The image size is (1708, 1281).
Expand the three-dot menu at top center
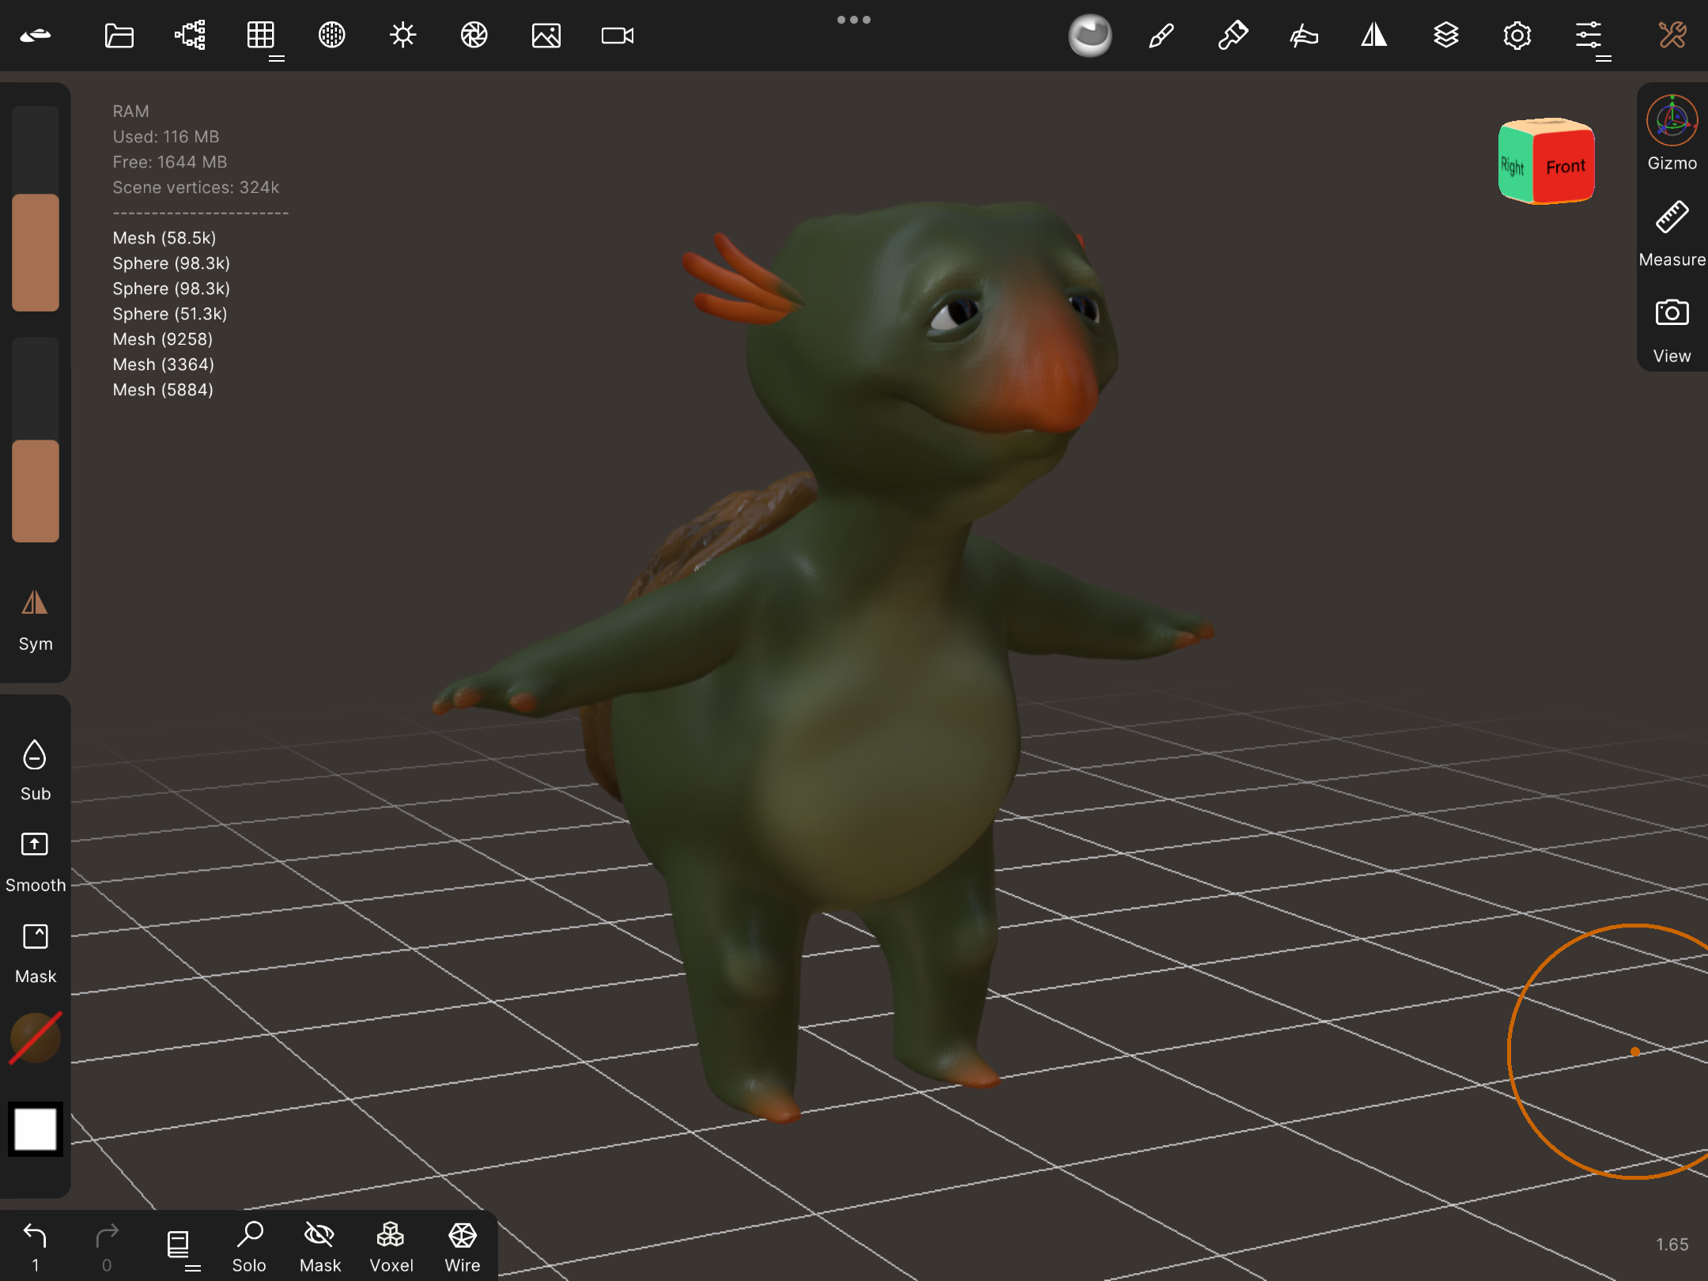(853, 20)
